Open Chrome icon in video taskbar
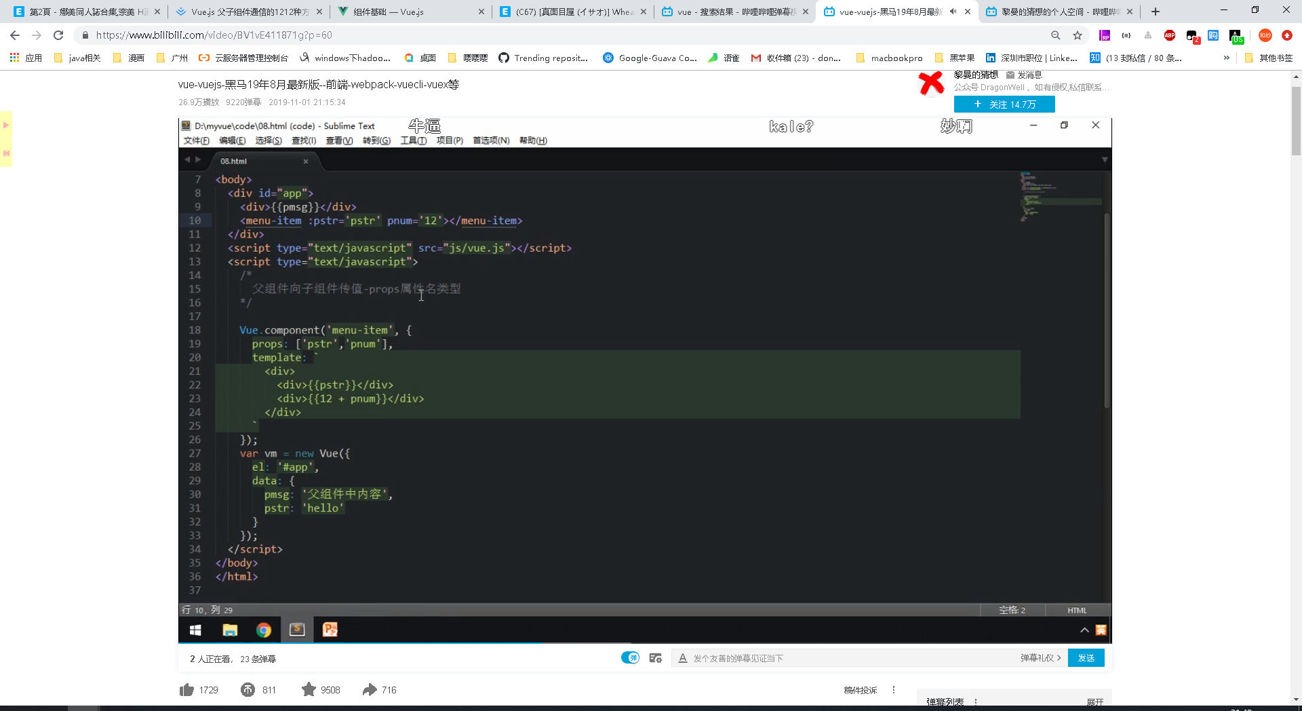Viewport: 1302px width, 711px height. click(x=264, y=630)
